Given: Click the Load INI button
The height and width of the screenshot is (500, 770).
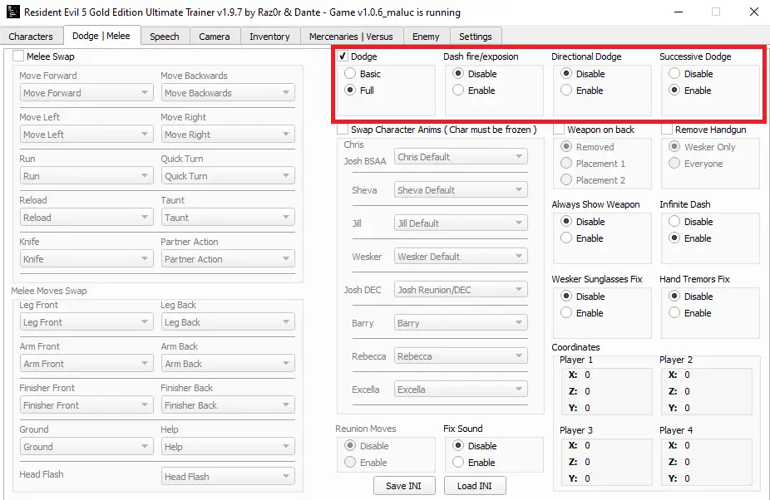Looking at the screenshot, I should (474, 486).
